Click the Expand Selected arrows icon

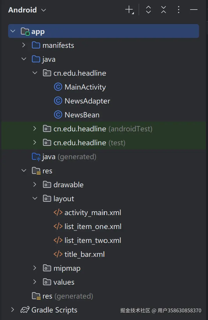148,10
